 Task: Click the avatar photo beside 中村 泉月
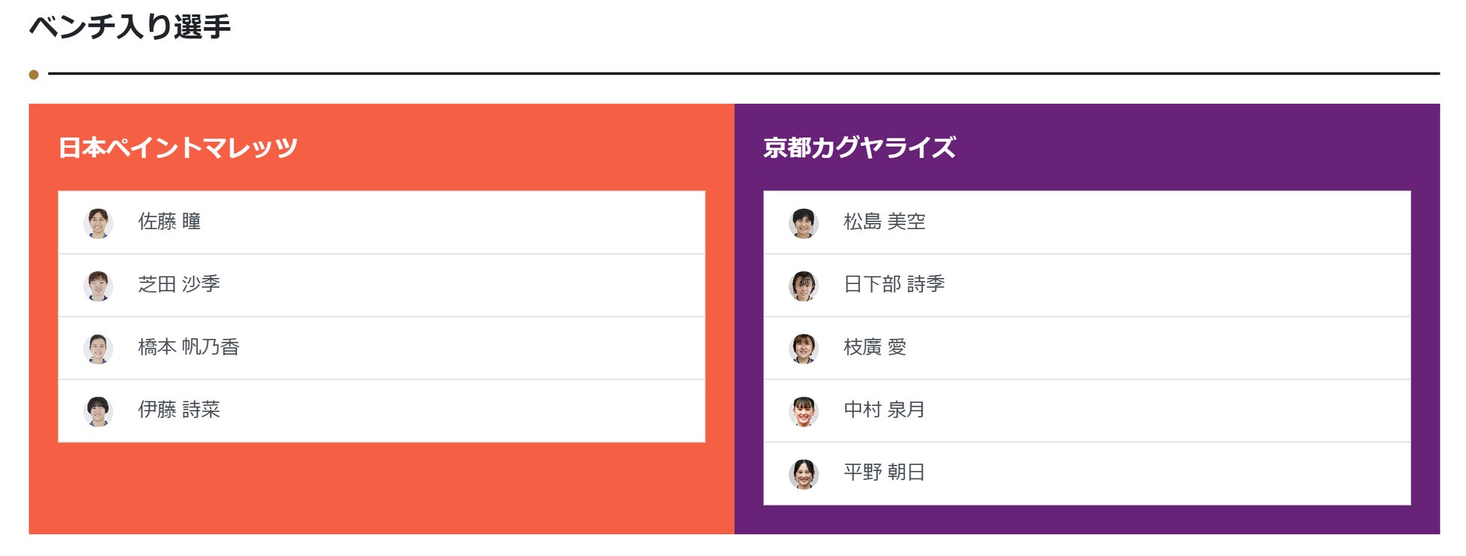[x=804, y=411]
